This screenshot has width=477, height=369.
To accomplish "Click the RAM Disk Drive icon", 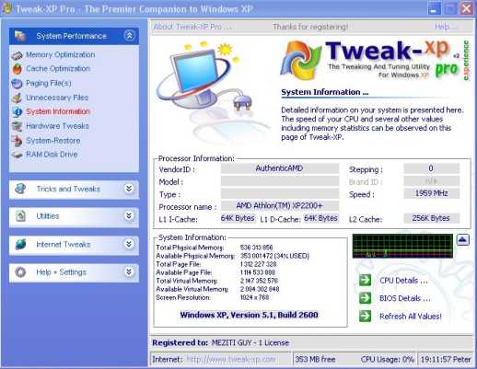I will (17, 155).
